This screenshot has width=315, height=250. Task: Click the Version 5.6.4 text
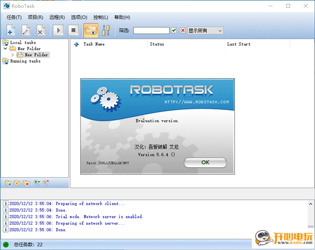156,155
